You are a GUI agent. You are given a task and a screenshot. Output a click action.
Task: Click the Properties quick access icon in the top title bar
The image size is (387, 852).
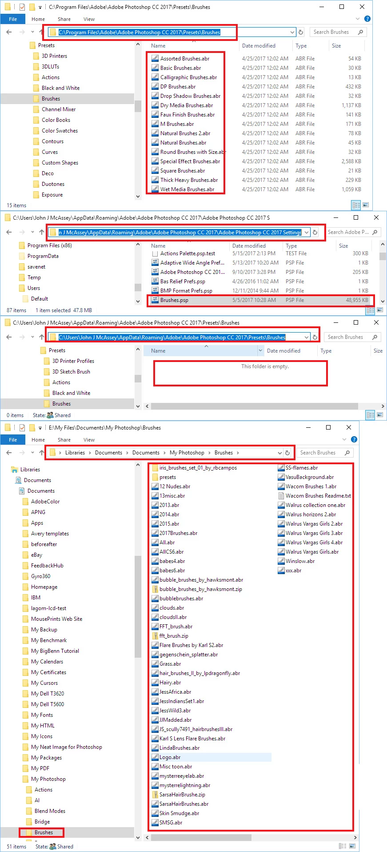(22, 7)
